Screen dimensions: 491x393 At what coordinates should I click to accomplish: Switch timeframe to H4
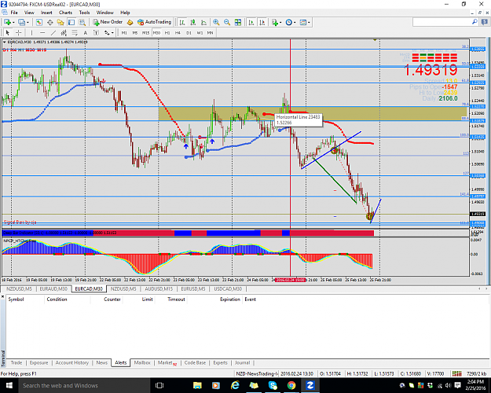tap(178, 32)
